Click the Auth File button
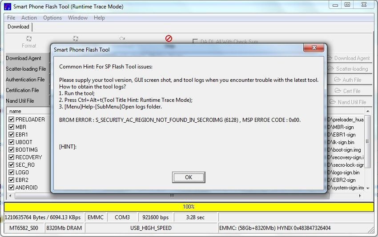 click(349, 80)
